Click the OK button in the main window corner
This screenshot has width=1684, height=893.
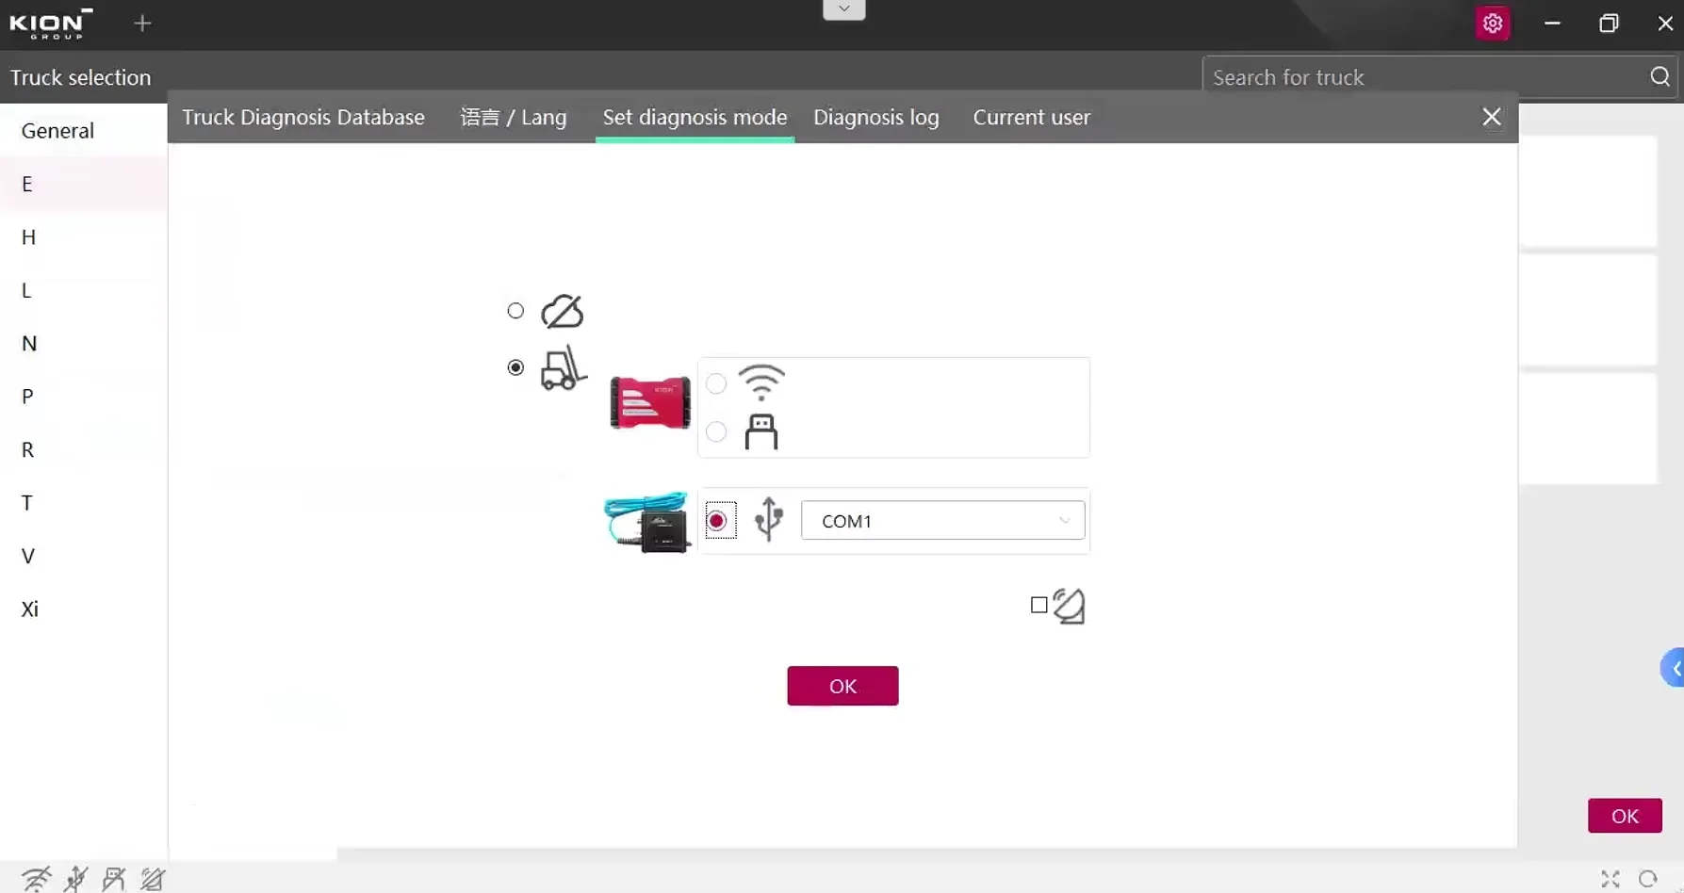(1625, 816)
